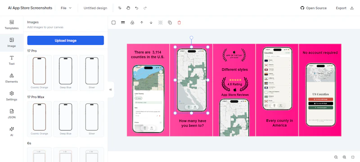Add 17 Pro Max Cosmic Orange frame
The width and height of the screenshot is (360, 162).
point(39,119)
